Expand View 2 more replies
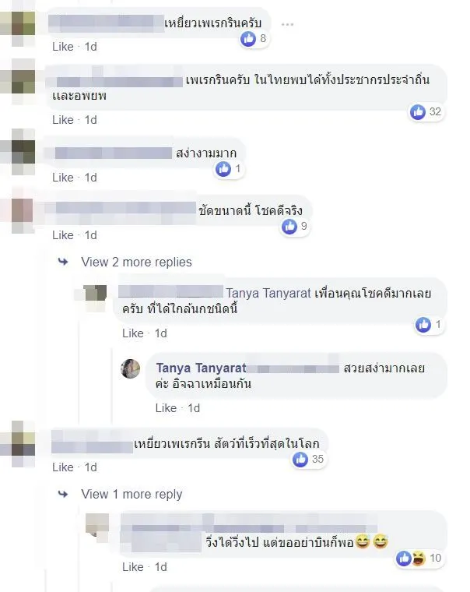 coord(136,262)
